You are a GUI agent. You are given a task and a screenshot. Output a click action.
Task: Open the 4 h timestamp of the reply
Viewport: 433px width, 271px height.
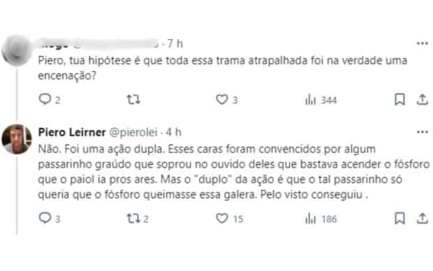coord(173,132)
